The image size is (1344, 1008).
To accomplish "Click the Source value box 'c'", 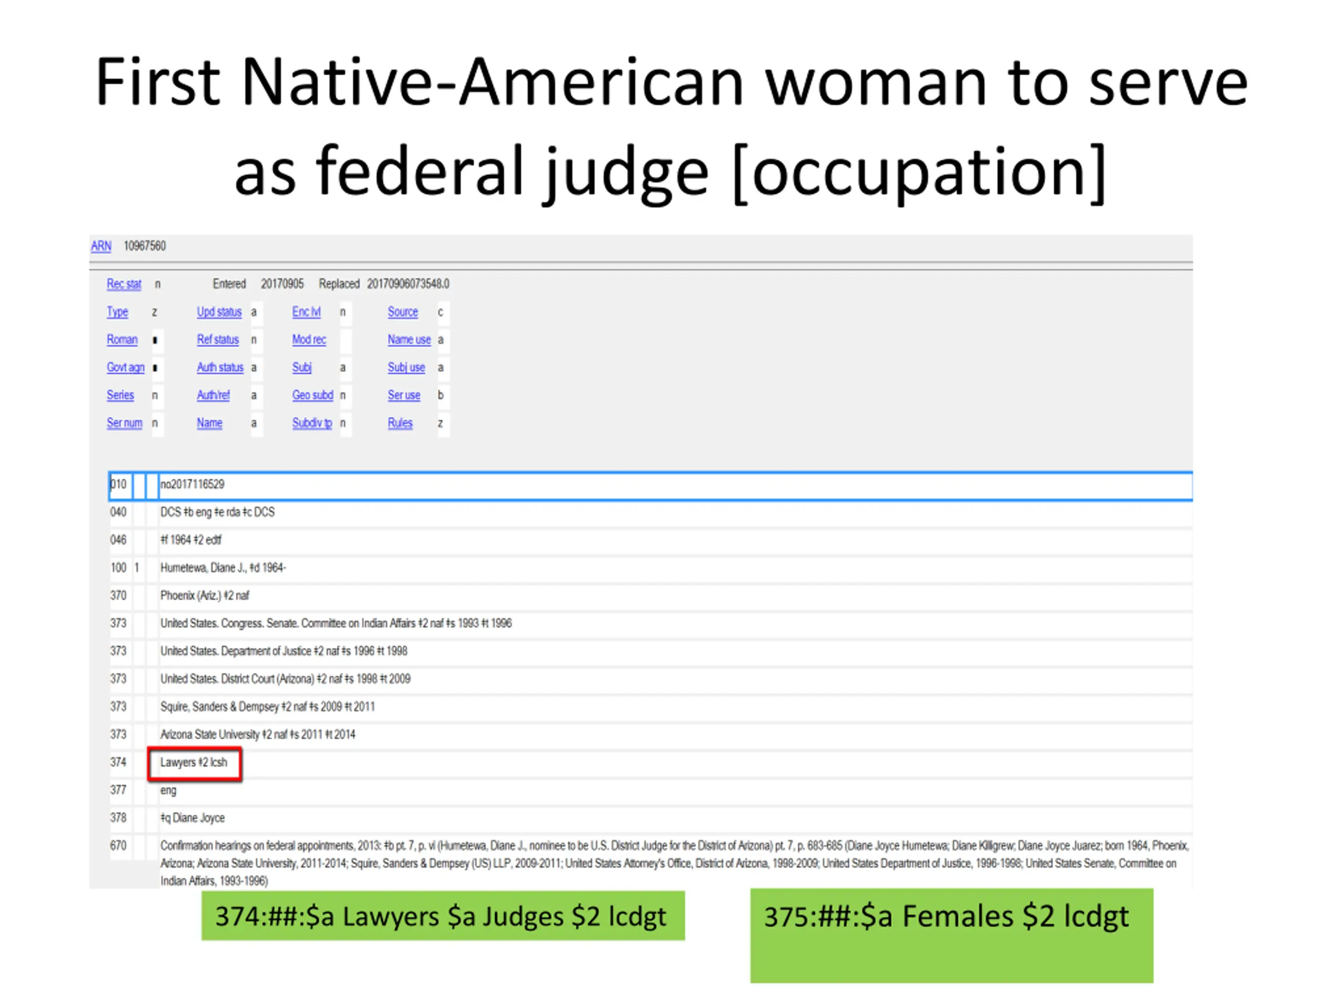I will [443, 312].
